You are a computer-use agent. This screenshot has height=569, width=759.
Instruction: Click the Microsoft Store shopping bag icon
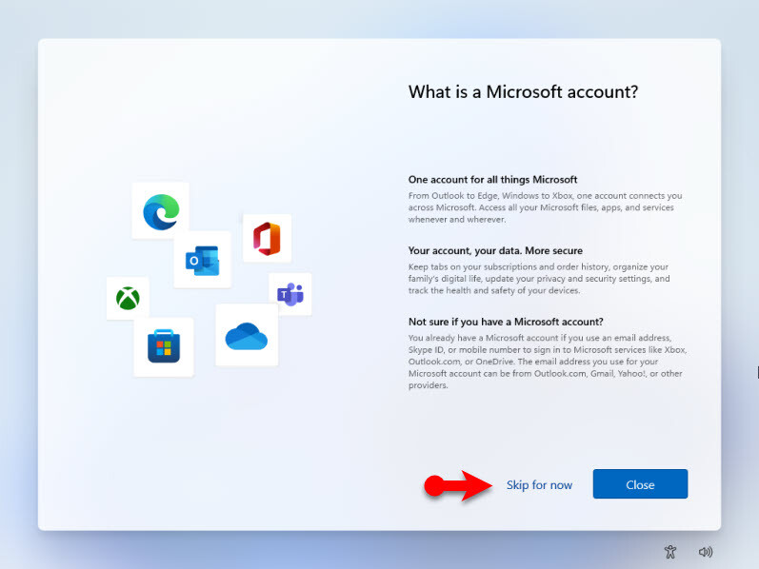click(163, 346)
